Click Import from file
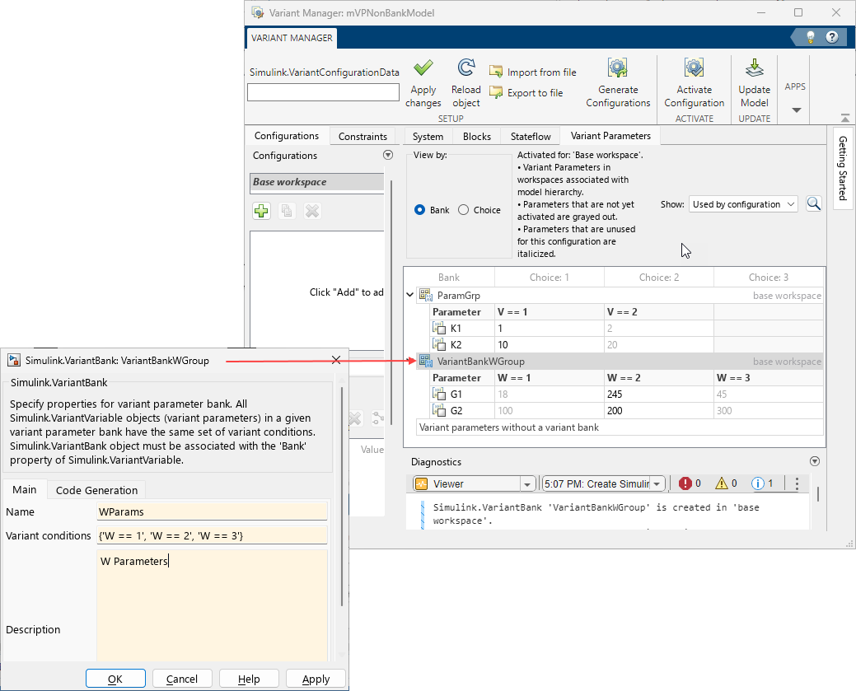 pos(533,72)
